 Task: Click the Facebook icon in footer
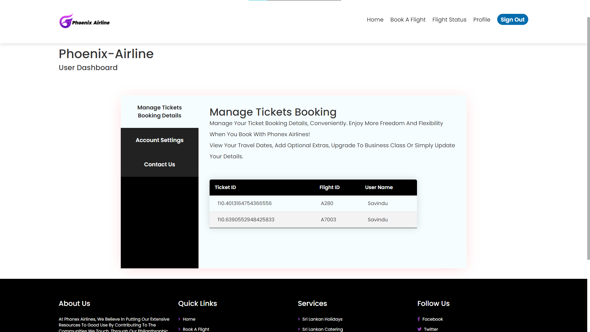[419, 319]
